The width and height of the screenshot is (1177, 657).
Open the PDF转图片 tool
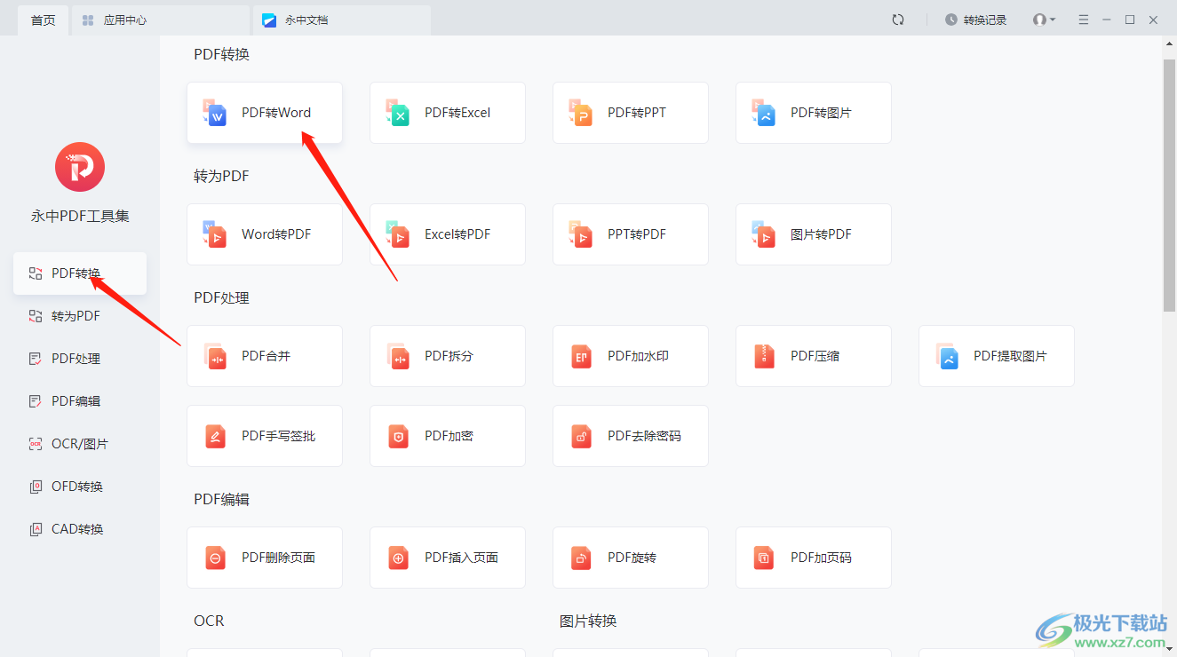click(814, 113)
